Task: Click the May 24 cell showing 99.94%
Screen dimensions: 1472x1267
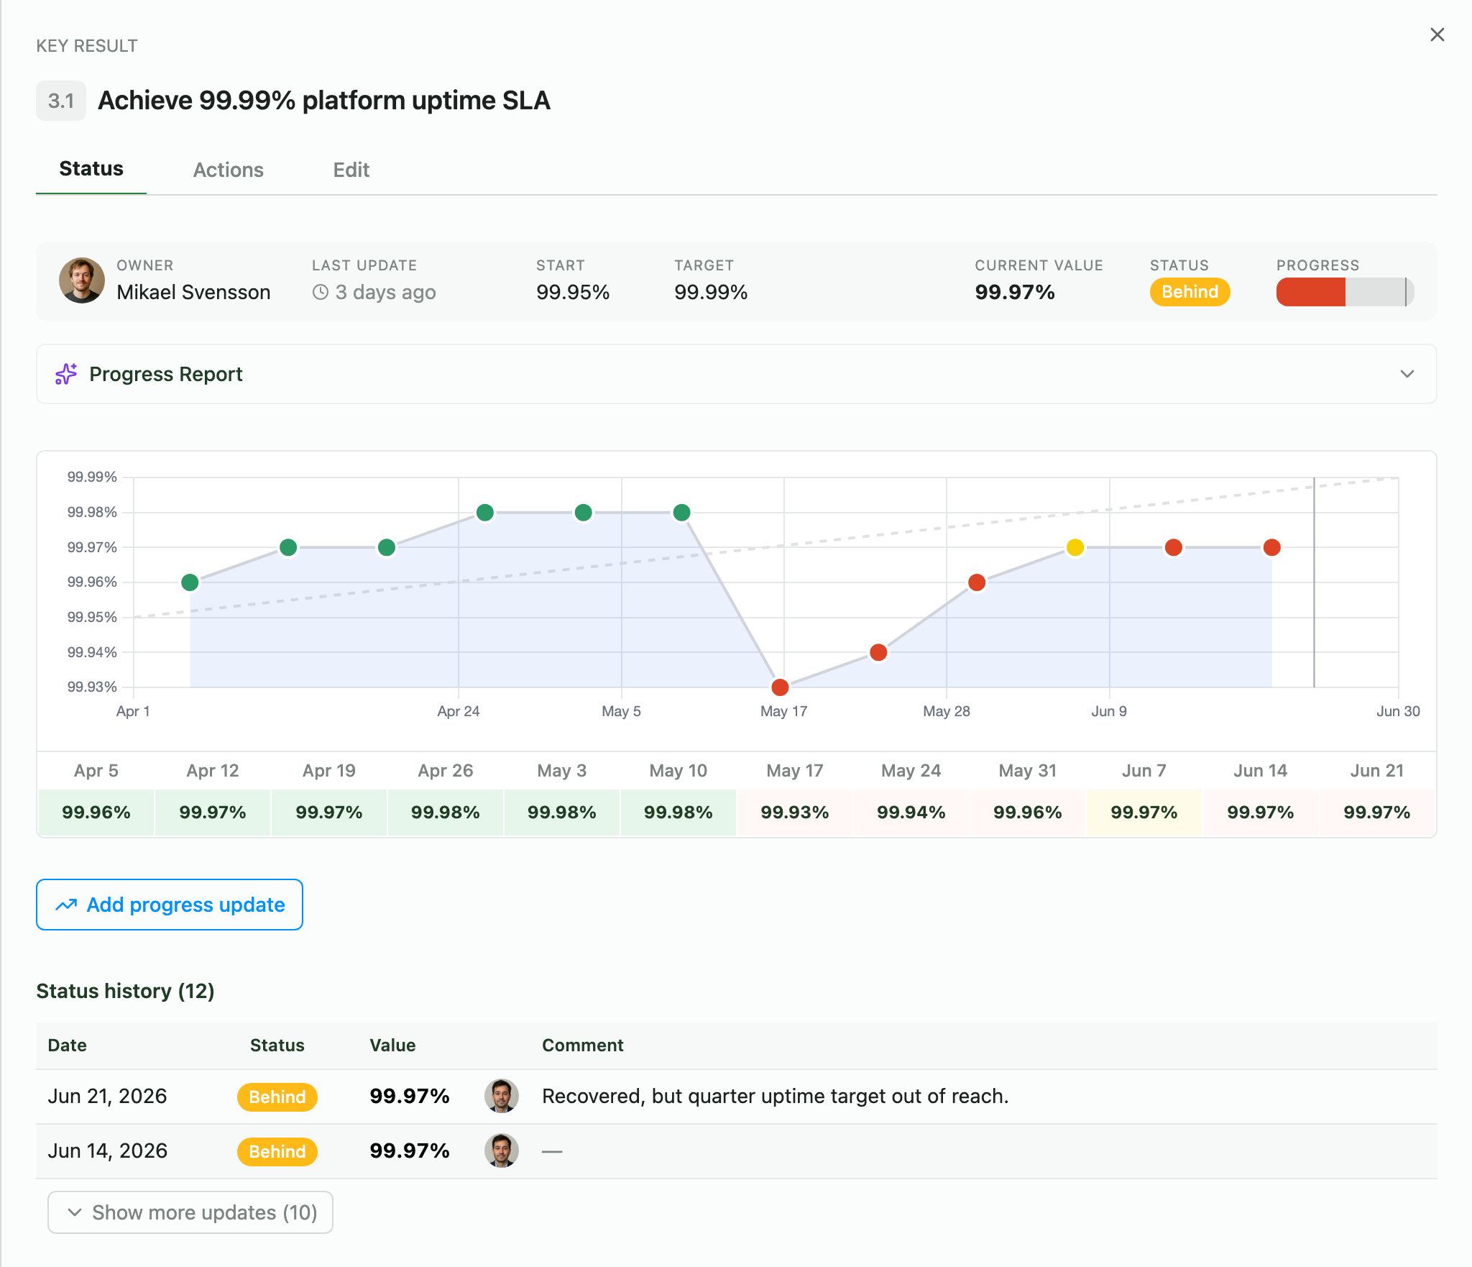Action: (x=911, y=813)
